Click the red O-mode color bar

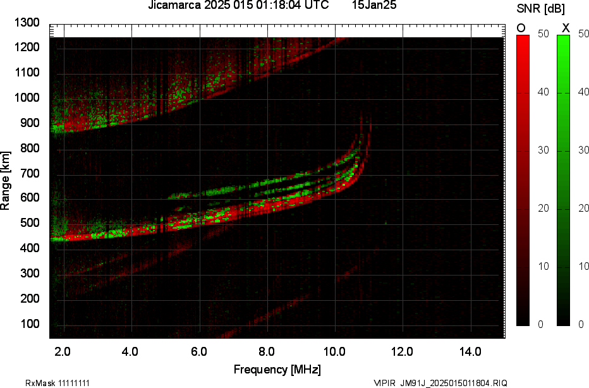523,180
